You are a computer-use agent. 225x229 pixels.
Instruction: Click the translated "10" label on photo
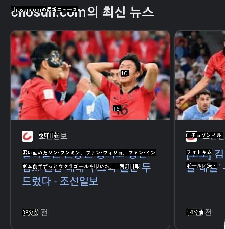pos(125,73)
